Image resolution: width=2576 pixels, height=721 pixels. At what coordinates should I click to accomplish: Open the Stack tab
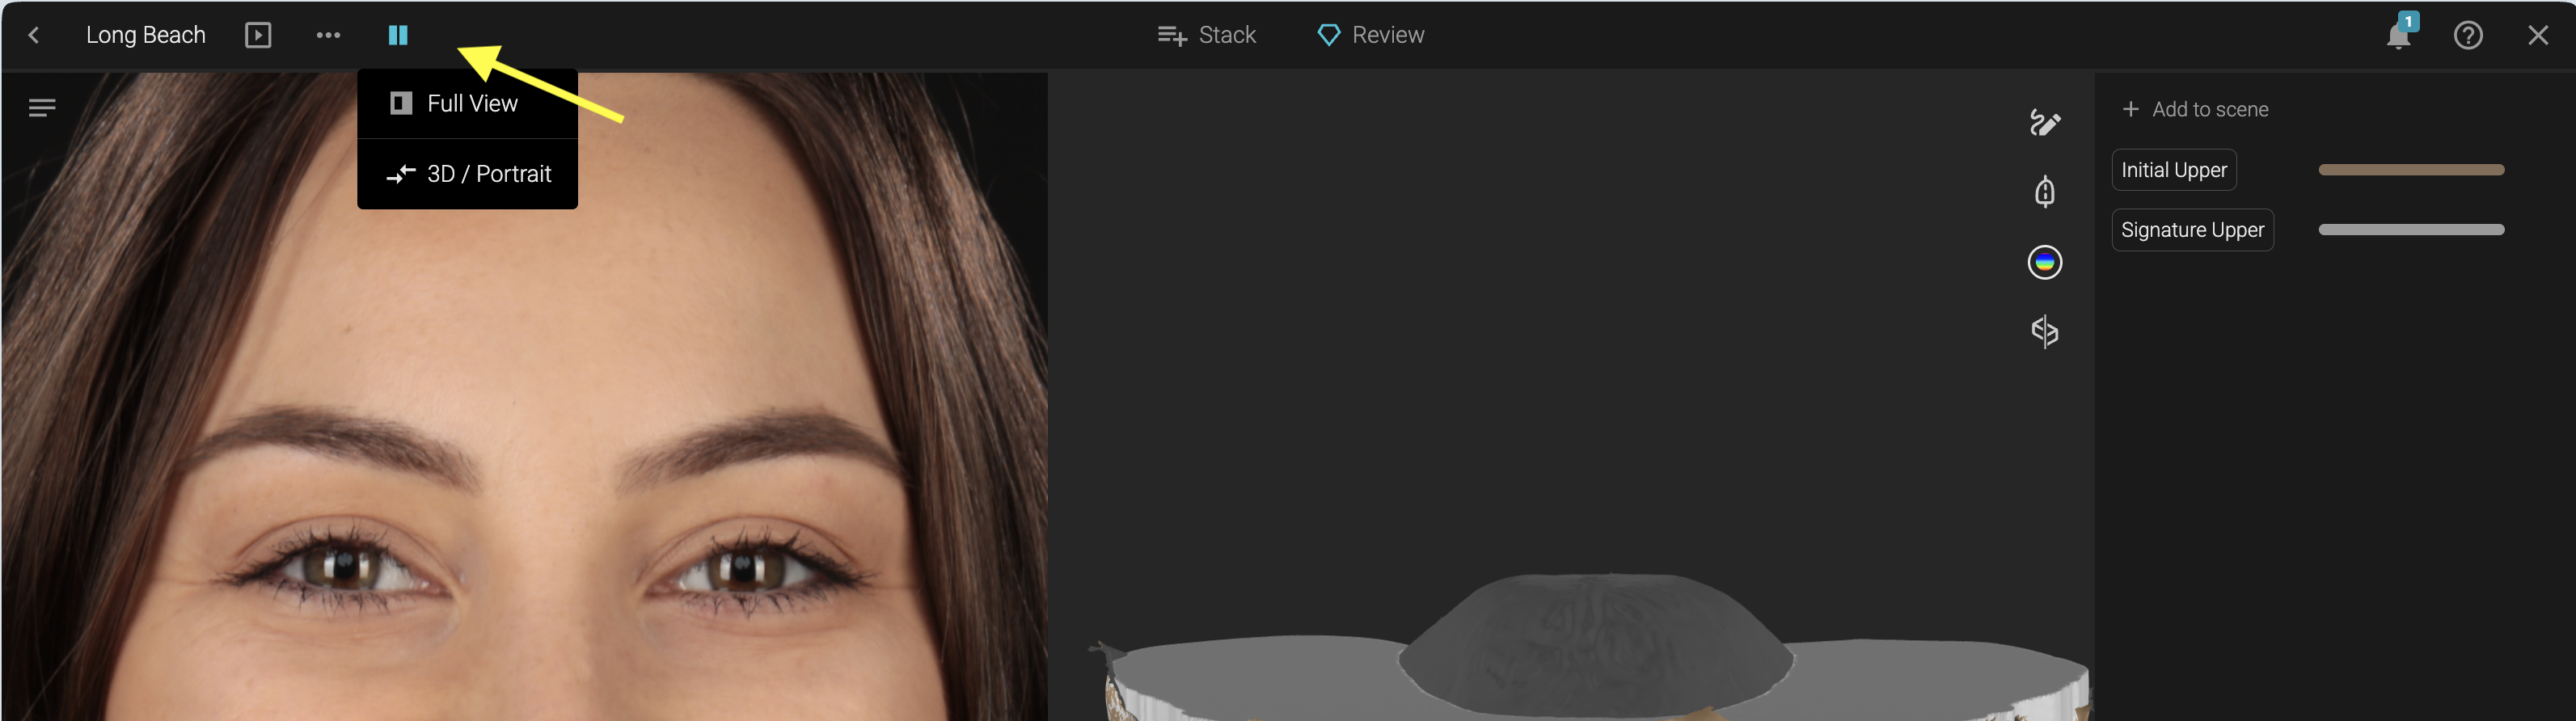[1206, 36]
